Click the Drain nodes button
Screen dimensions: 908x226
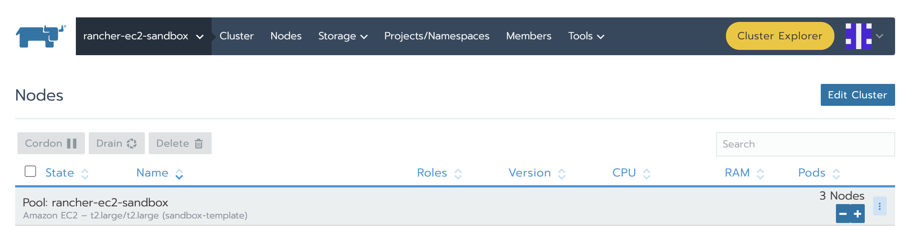[116, 143]
